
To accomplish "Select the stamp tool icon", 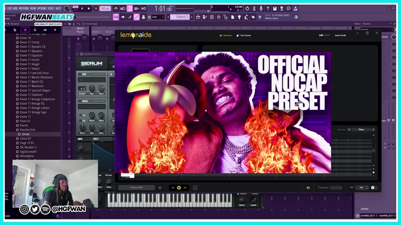I will (143, 17).
